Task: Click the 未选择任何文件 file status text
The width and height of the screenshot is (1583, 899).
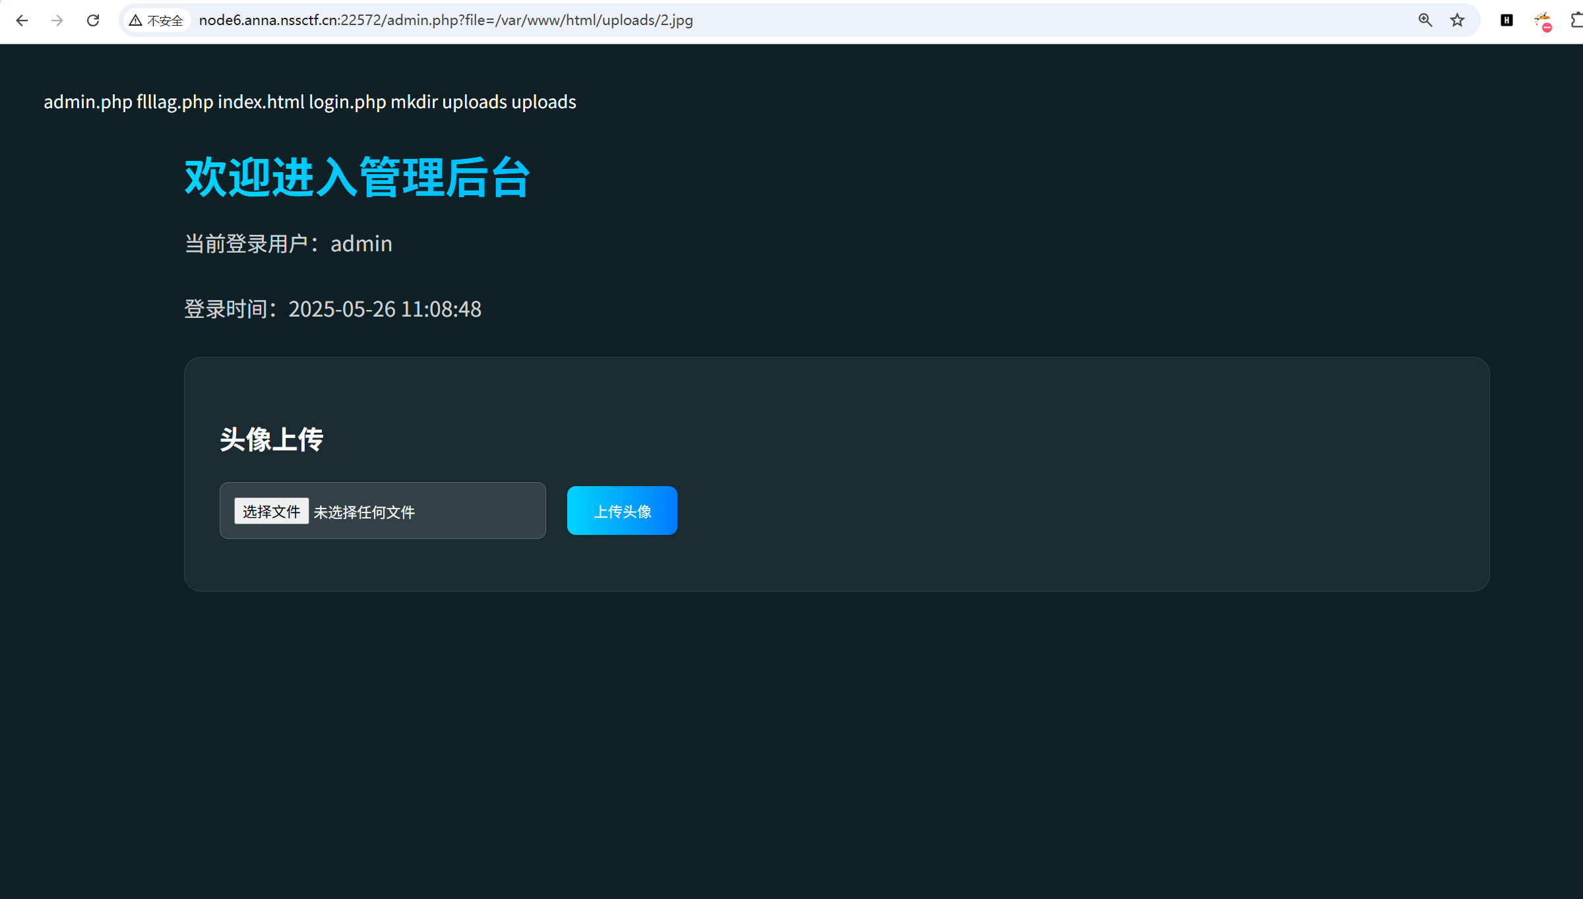Action: pyautogui.click(x=364, y=512)
